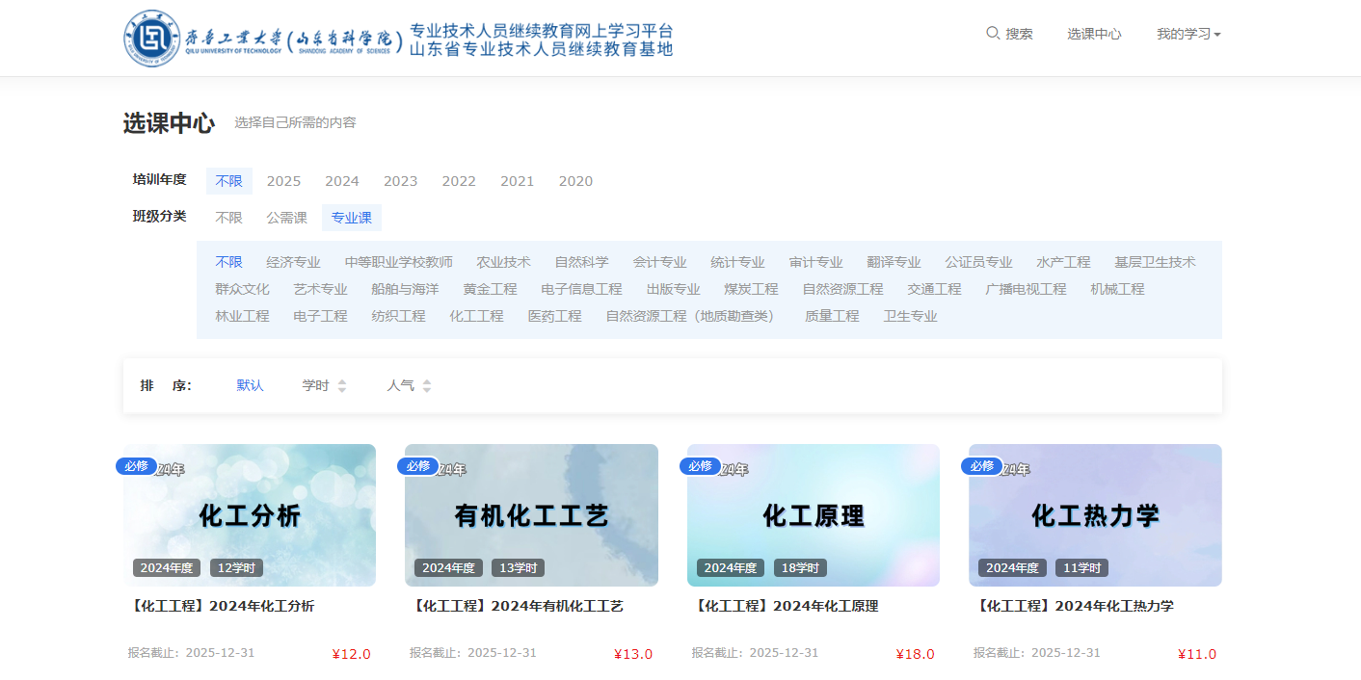The image size is (1361, 680).
Task: Select 不限 under training year
Action: point(228,181)
